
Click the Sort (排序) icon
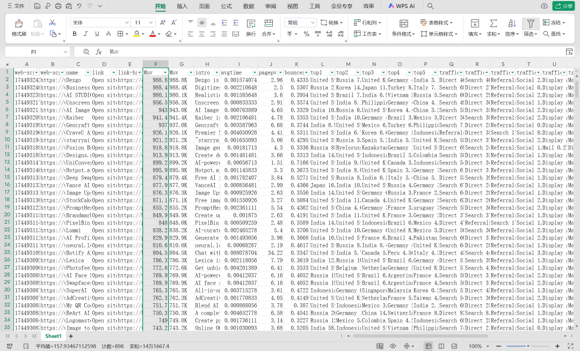click(x=512, y=24)
